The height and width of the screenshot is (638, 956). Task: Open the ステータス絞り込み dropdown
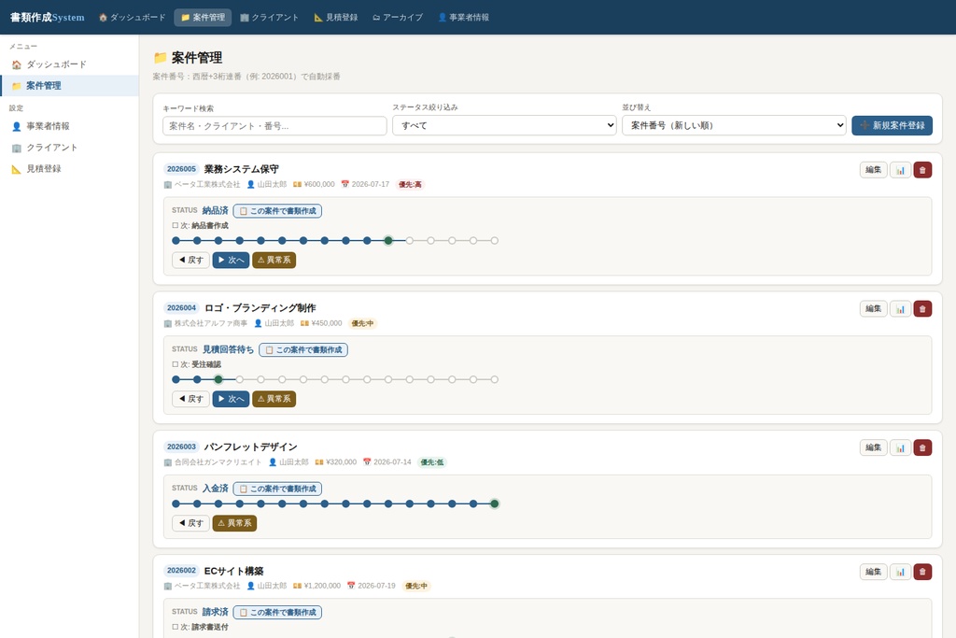pyautogui.click(x=504, y=125)
